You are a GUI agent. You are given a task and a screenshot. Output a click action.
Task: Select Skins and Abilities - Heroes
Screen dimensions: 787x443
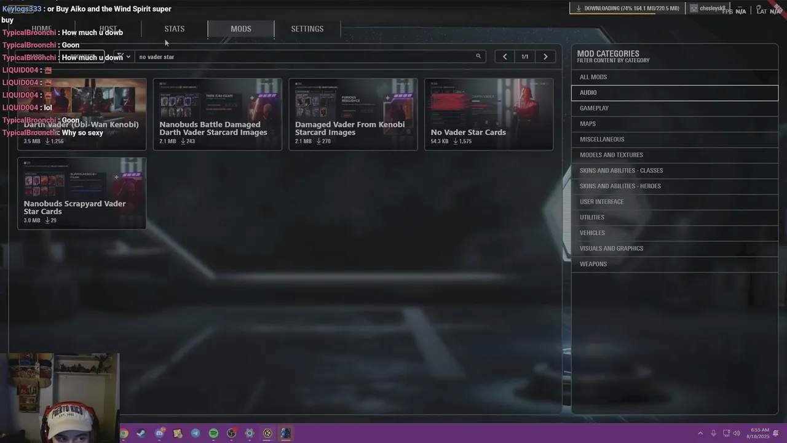click(x=674, y=186)
